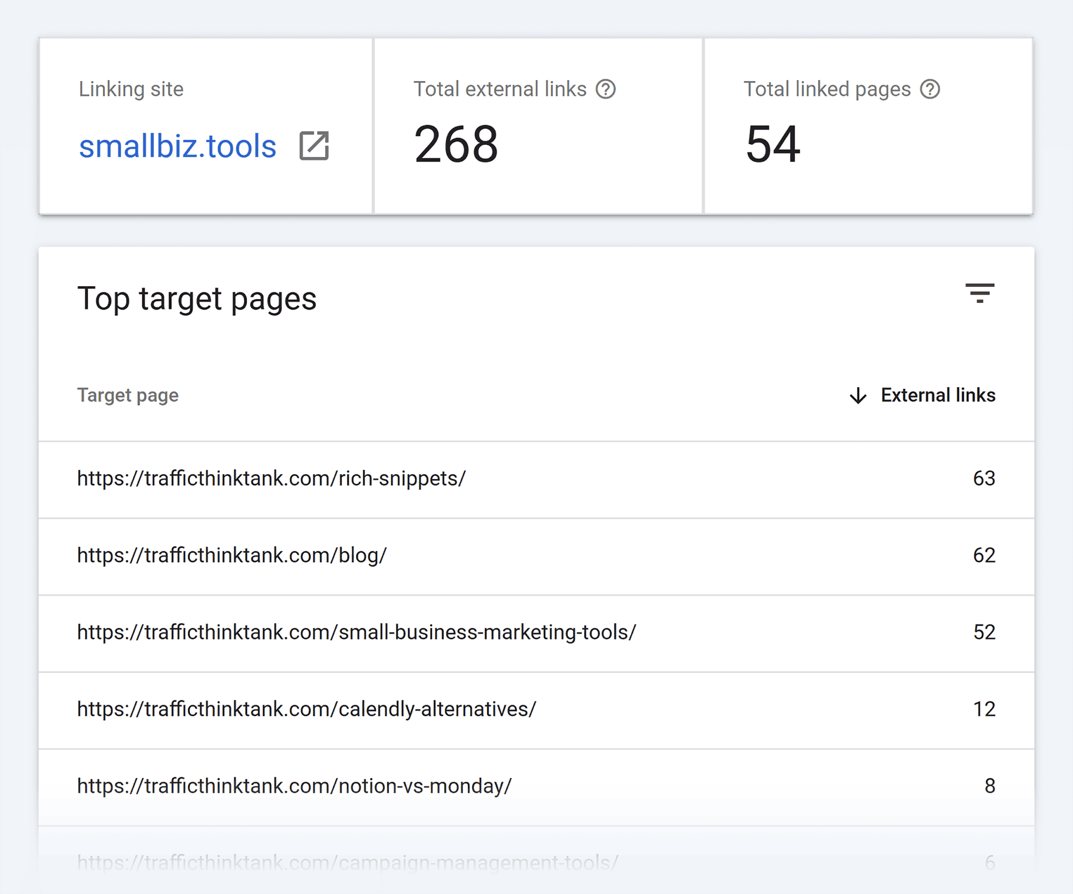Open the rich-snippets target page row
1073x894 pixels.
pyautogui.click(x=271, y=478)
